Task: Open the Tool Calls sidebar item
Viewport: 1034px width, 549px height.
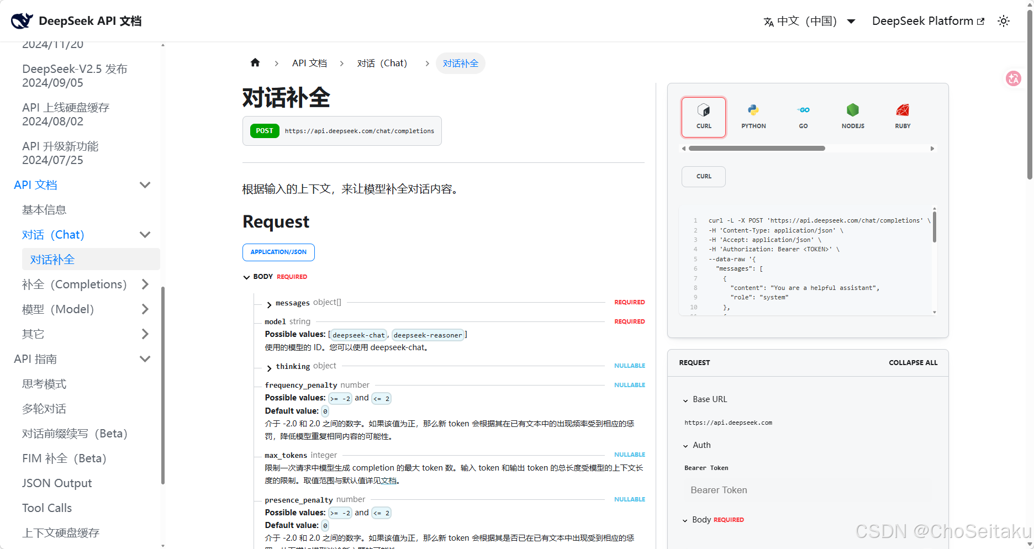Action: [x=47, y=508]
